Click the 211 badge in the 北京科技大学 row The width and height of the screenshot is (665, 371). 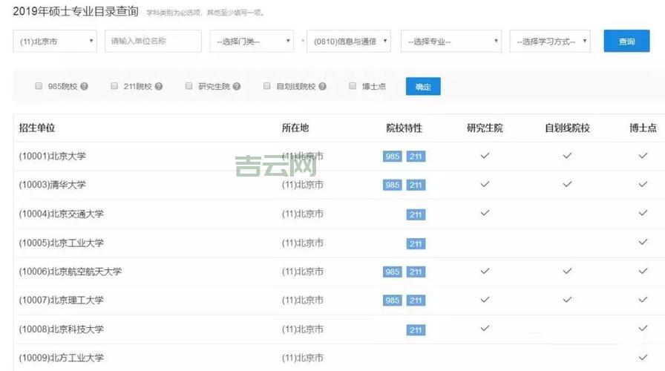416,330
